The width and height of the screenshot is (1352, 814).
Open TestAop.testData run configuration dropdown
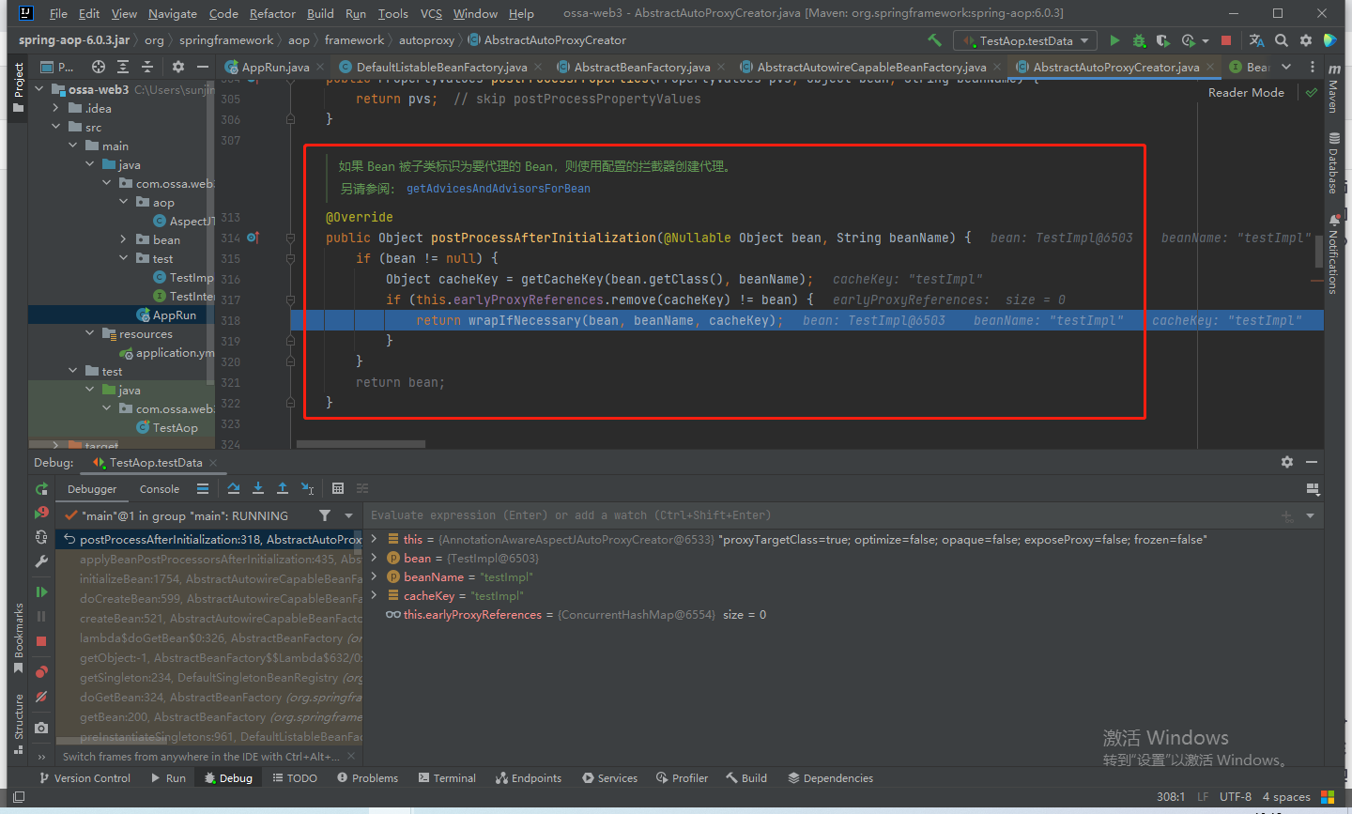1025,40
